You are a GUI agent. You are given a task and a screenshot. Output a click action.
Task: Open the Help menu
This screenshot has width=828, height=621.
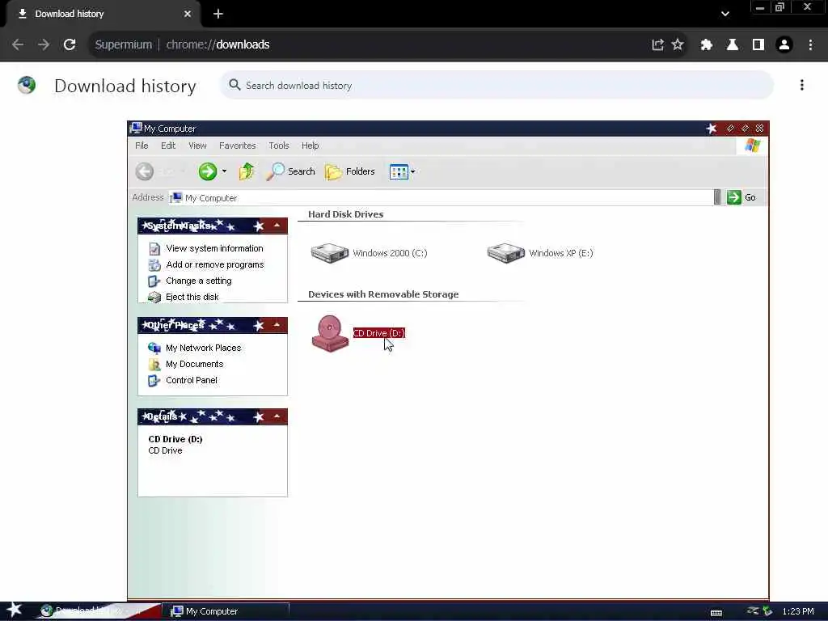coord(310,146)
